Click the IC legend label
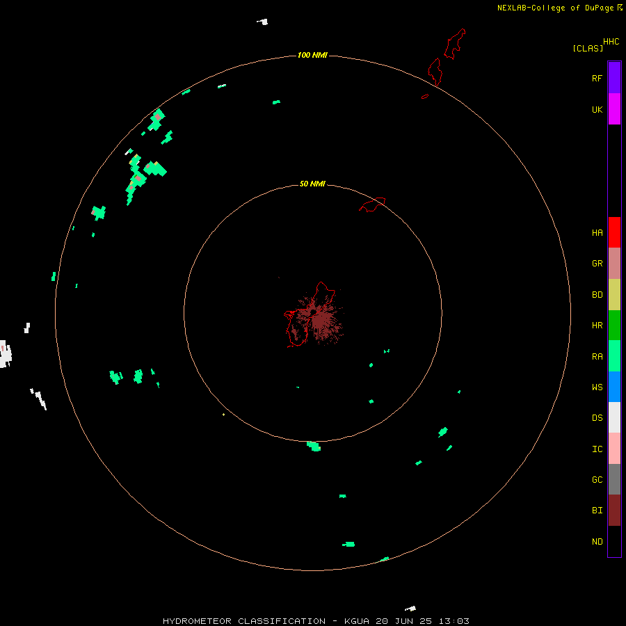 coord(597,449)
